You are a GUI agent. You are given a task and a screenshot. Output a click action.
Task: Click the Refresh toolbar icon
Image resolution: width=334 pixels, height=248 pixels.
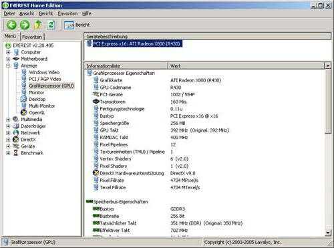[51, 25]
